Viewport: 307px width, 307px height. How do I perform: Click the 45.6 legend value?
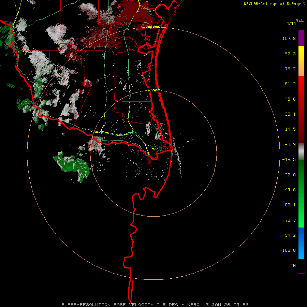coord(290,99)
